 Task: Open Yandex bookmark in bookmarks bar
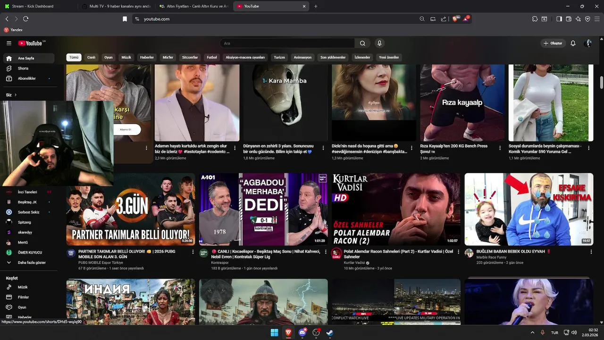(x=13, y=30)
